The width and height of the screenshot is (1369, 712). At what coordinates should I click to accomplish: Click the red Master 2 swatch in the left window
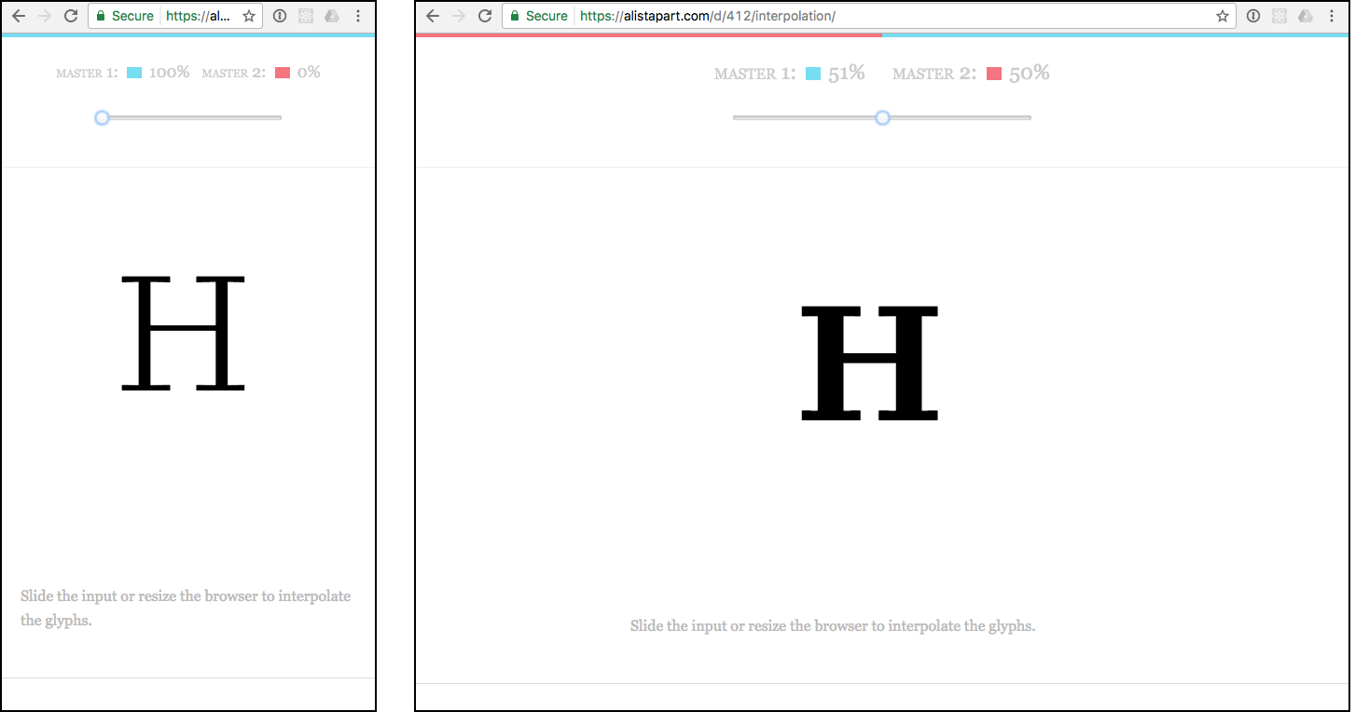[x=283, y=73]
